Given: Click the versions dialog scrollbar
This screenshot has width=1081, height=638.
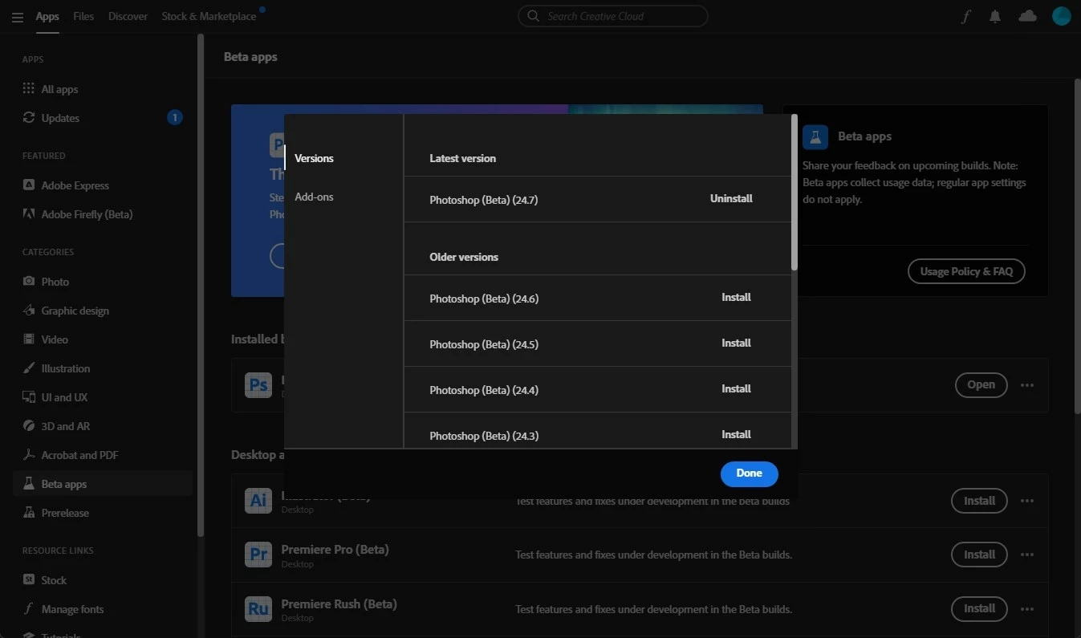Looking at the screenshot, I should click(794, 193).
